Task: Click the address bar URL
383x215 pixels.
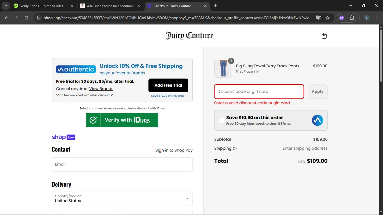Action: point(178,18)
